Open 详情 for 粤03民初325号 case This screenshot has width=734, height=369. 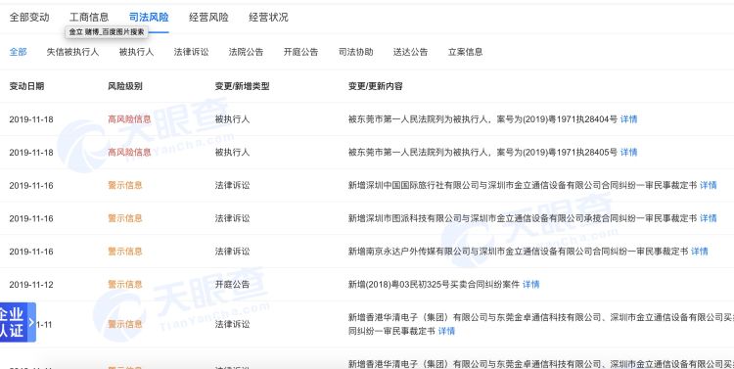tap(530, 284)
